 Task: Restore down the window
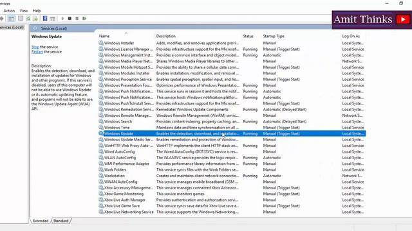tap(400, 3)
